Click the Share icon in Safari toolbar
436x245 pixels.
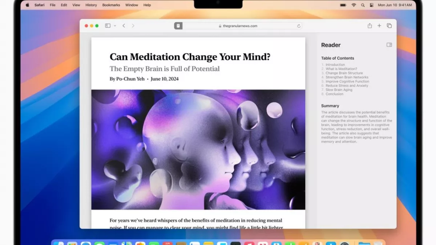[370, 26]
